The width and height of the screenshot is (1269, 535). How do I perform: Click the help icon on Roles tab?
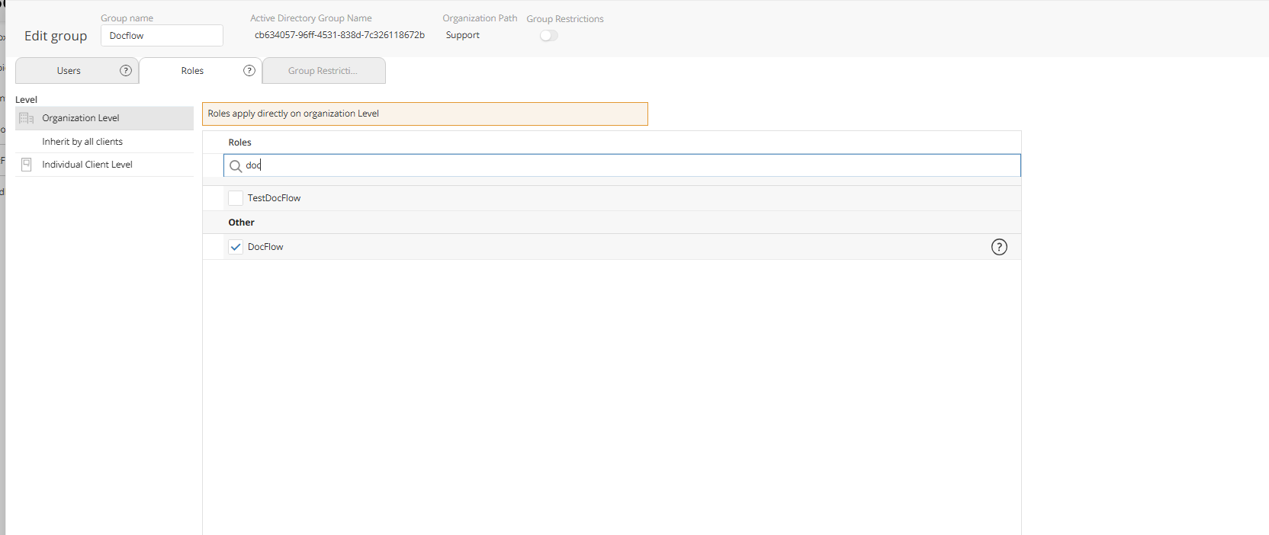click(249, 71)
